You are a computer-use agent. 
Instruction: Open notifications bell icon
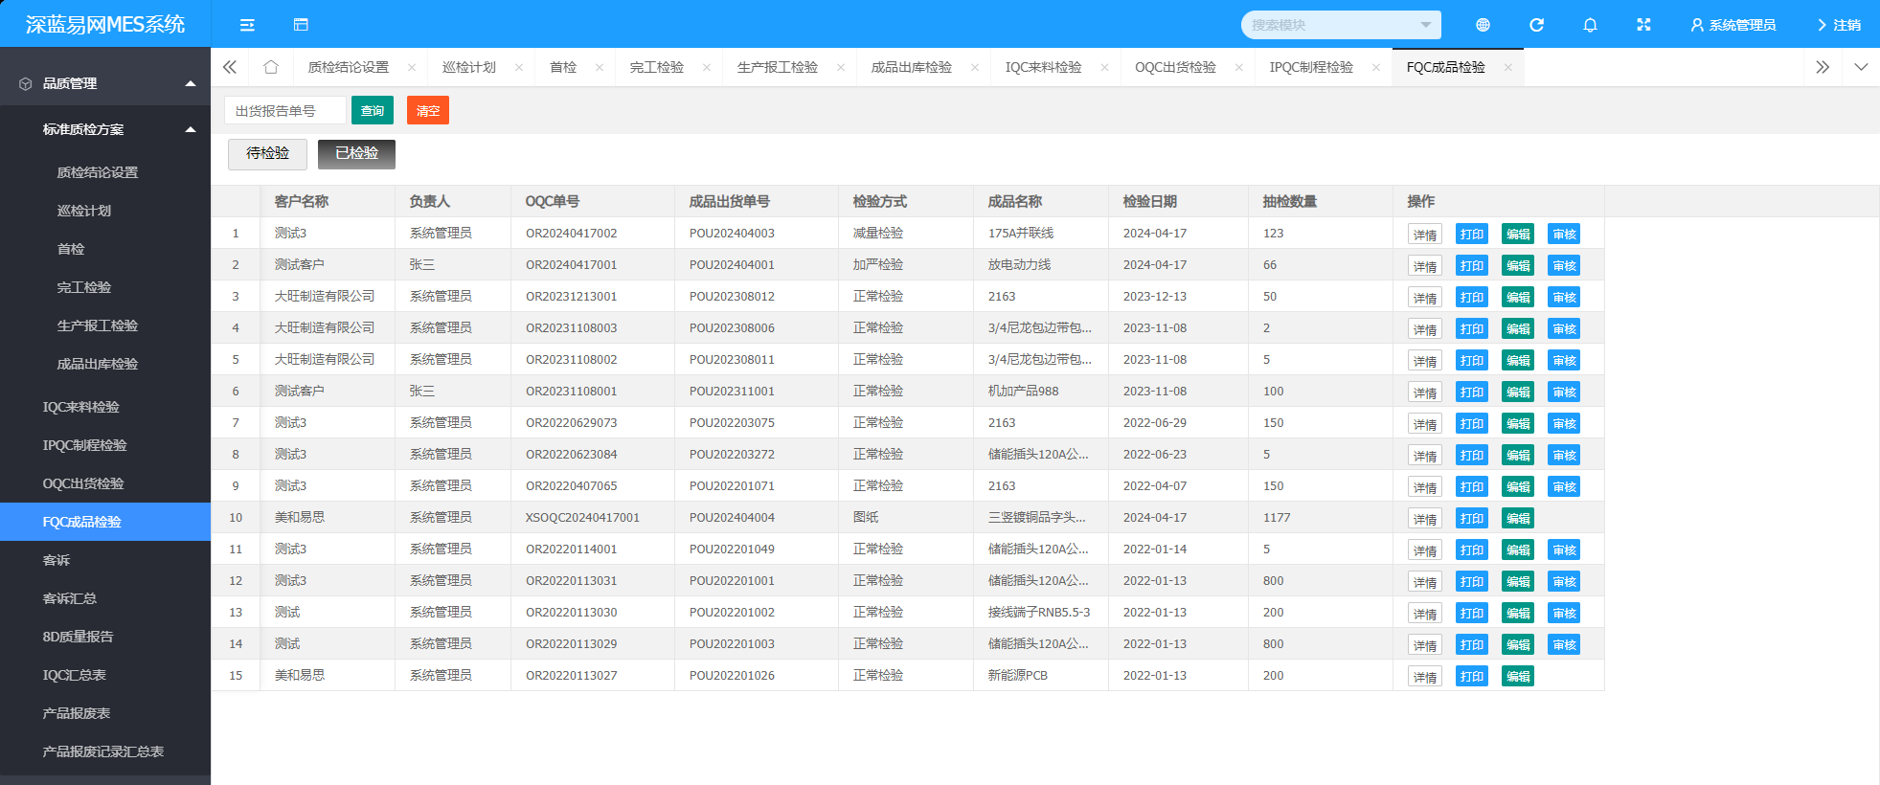[1590, 25]
